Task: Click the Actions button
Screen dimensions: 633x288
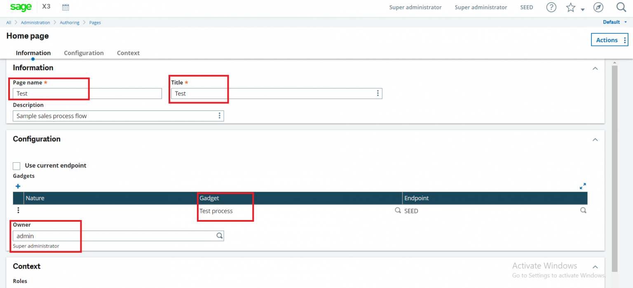Action: coord(609,40)
